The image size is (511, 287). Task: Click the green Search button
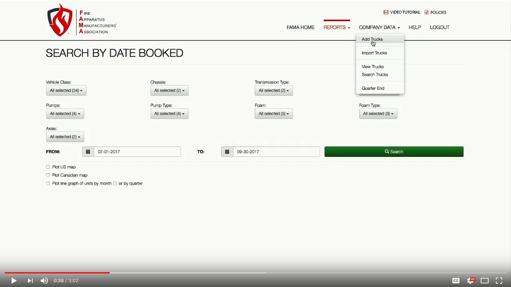pyautogui.click(x=394, y=152)
